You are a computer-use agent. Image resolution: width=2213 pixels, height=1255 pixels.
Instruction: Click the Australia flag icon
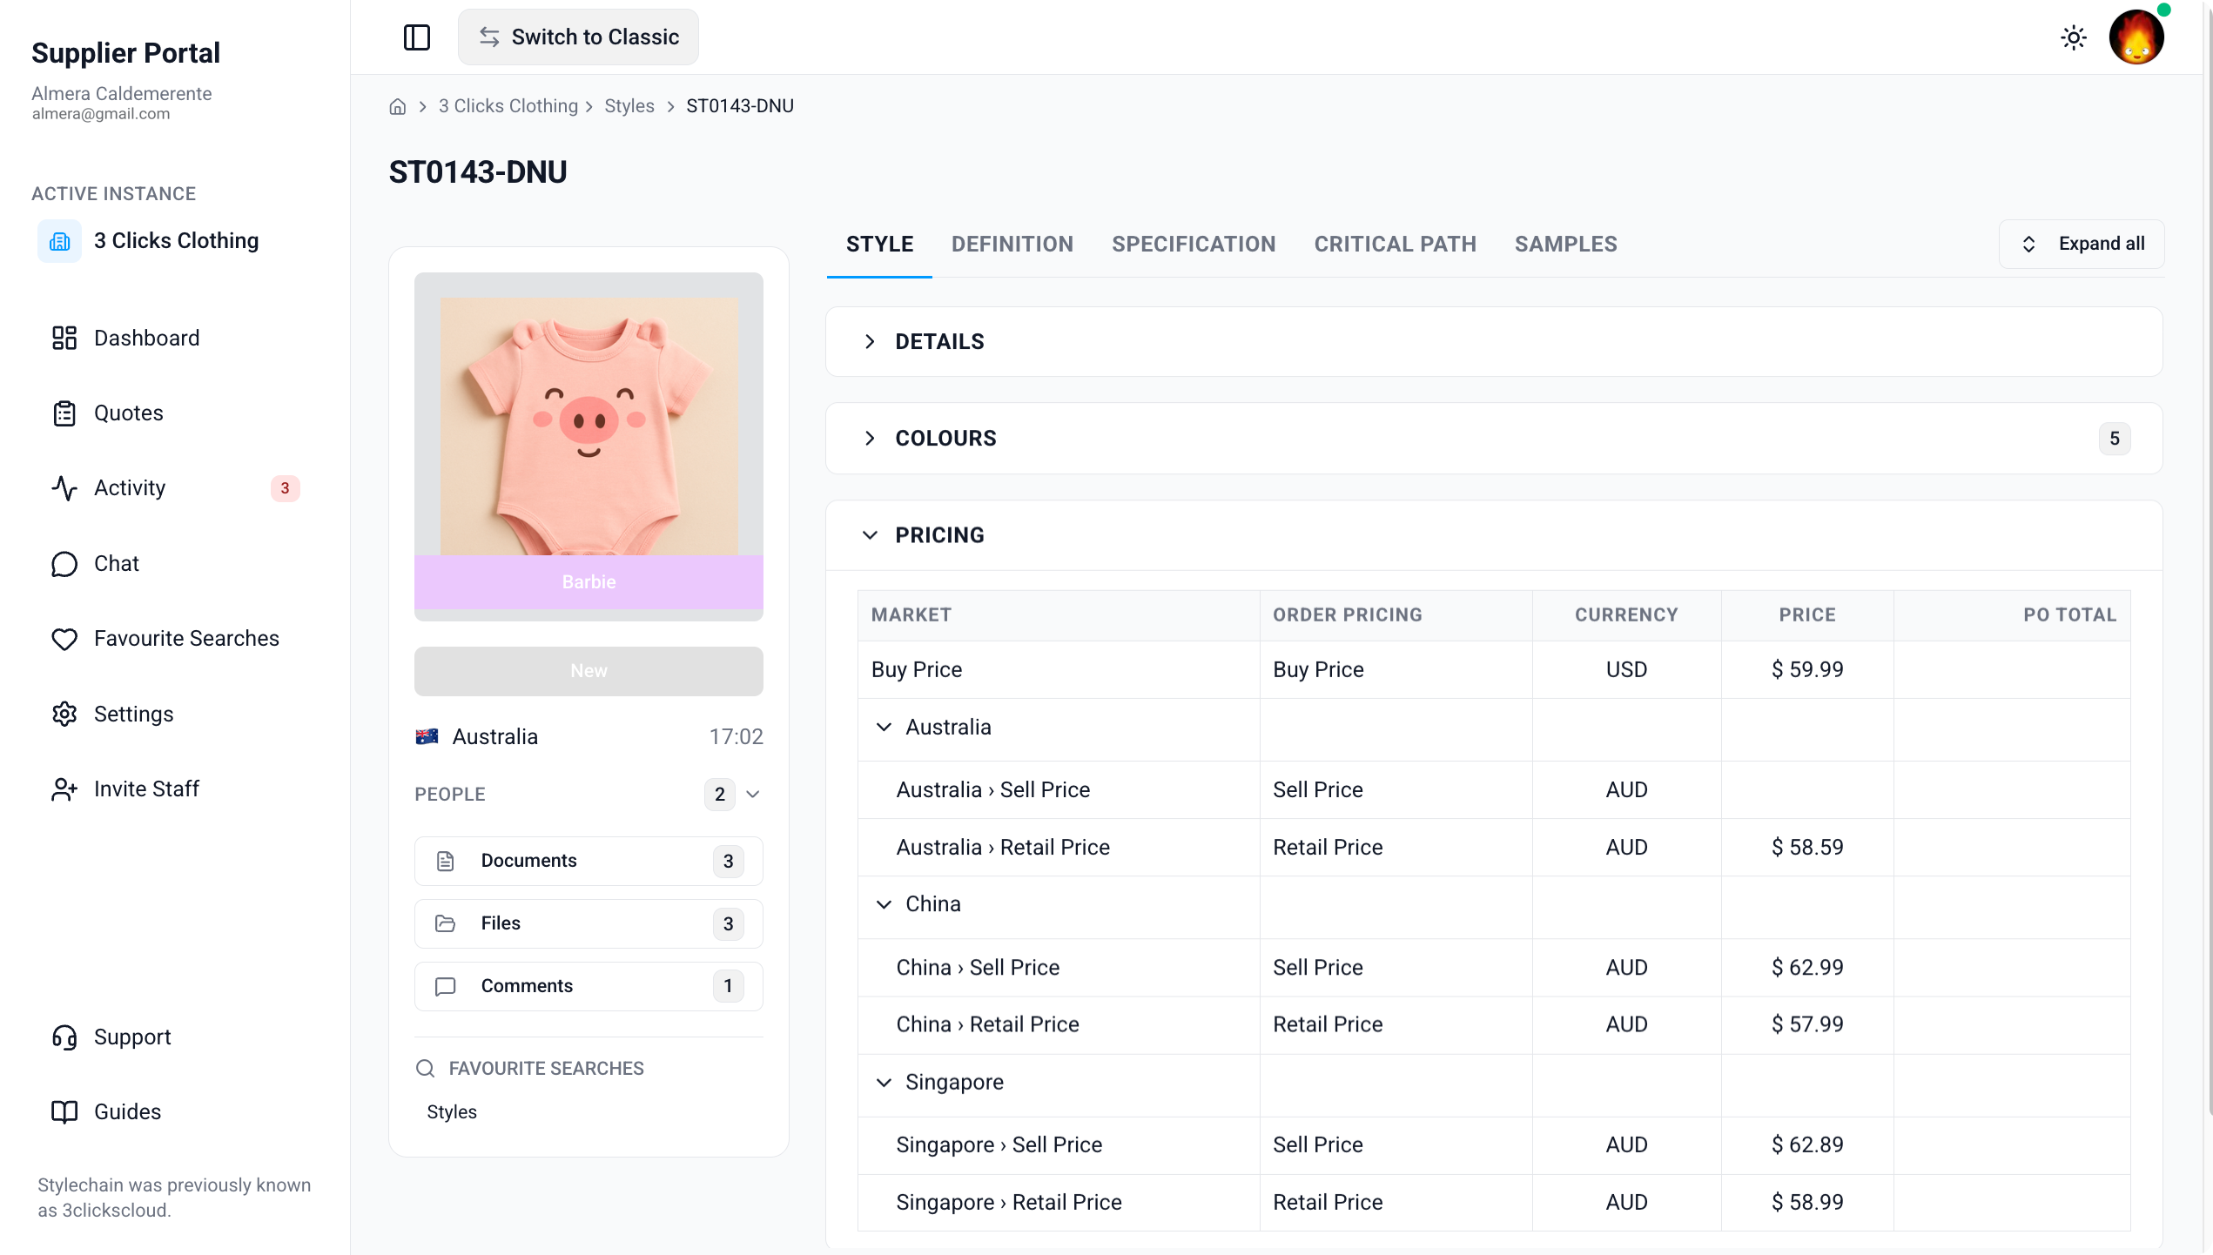427,736
